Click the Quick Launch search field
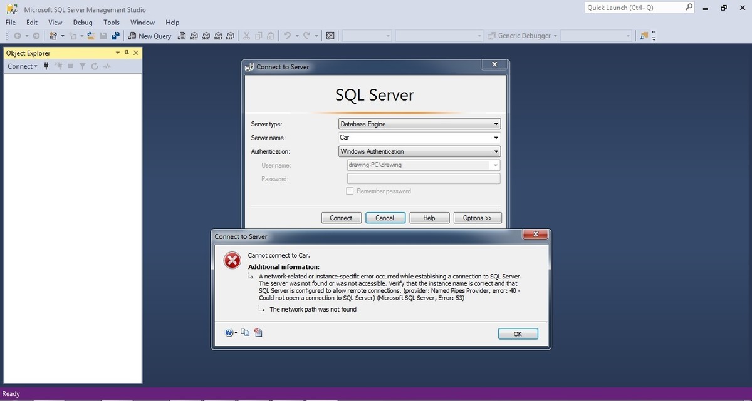The height and width of the screenshot is (401, 752). point(634,8)
